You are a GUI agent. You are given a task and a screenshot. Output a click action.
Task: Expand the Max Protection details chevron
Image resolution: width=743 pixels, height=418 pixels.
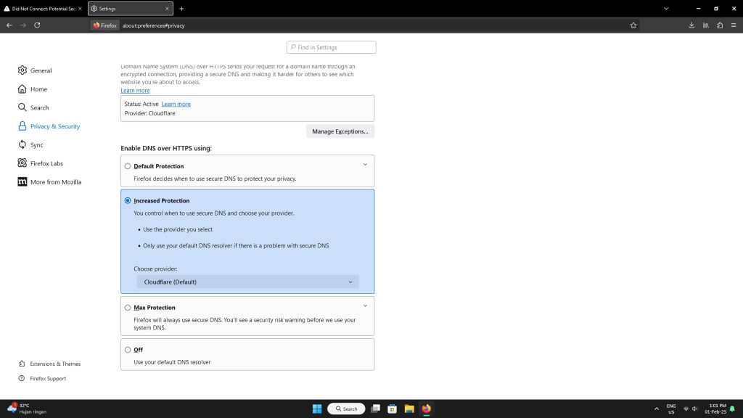pos(365,306)
